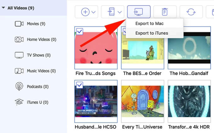This screenshot has height=133, width=214.
Task: Select the Husband...le HCSO news thumbnail
Action: [x=96, y=101]
